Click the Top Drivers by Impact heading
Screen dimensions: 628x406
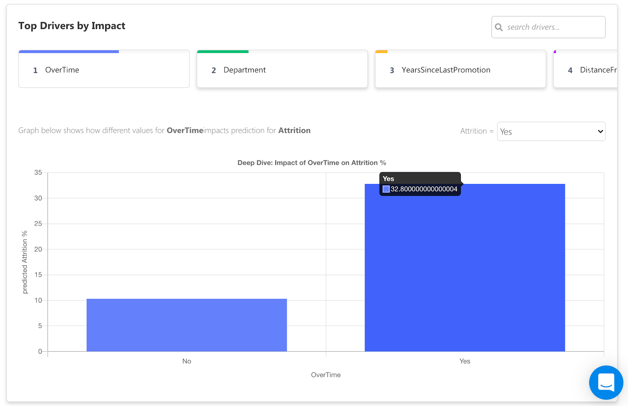pos(72,26)
